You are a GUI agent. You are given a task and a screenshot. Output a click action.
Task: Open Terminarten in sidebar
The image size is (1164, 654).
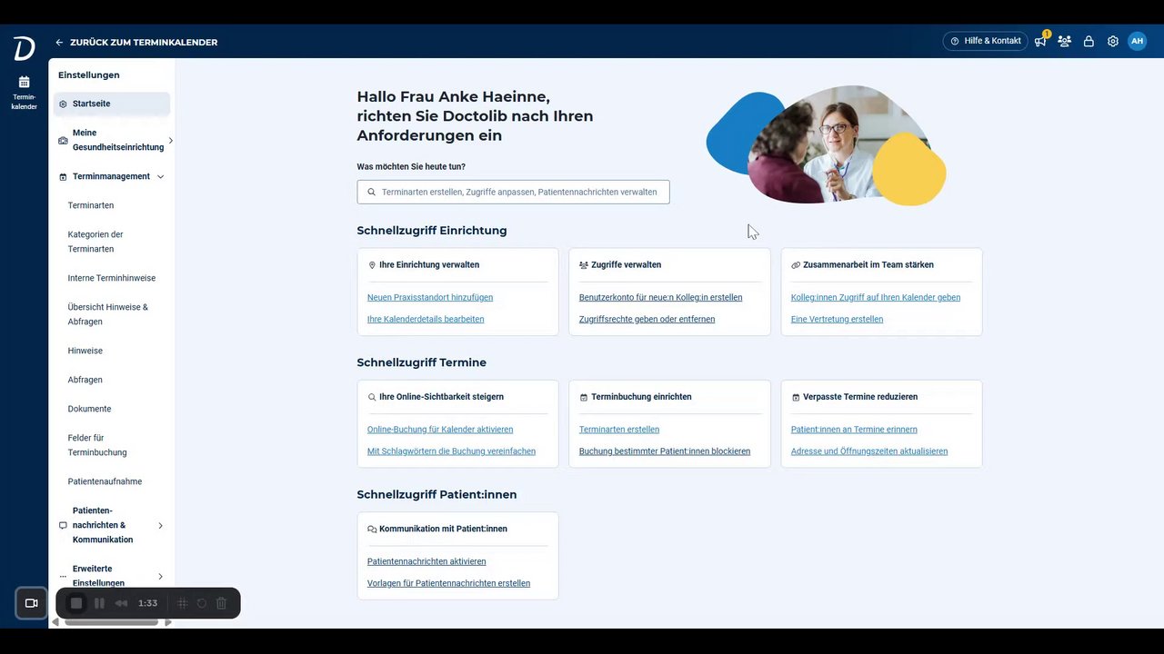point(91,205)
